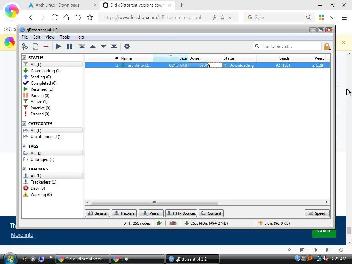Click the browser home icon
This screenshot has height=264, width=352.
66,17
